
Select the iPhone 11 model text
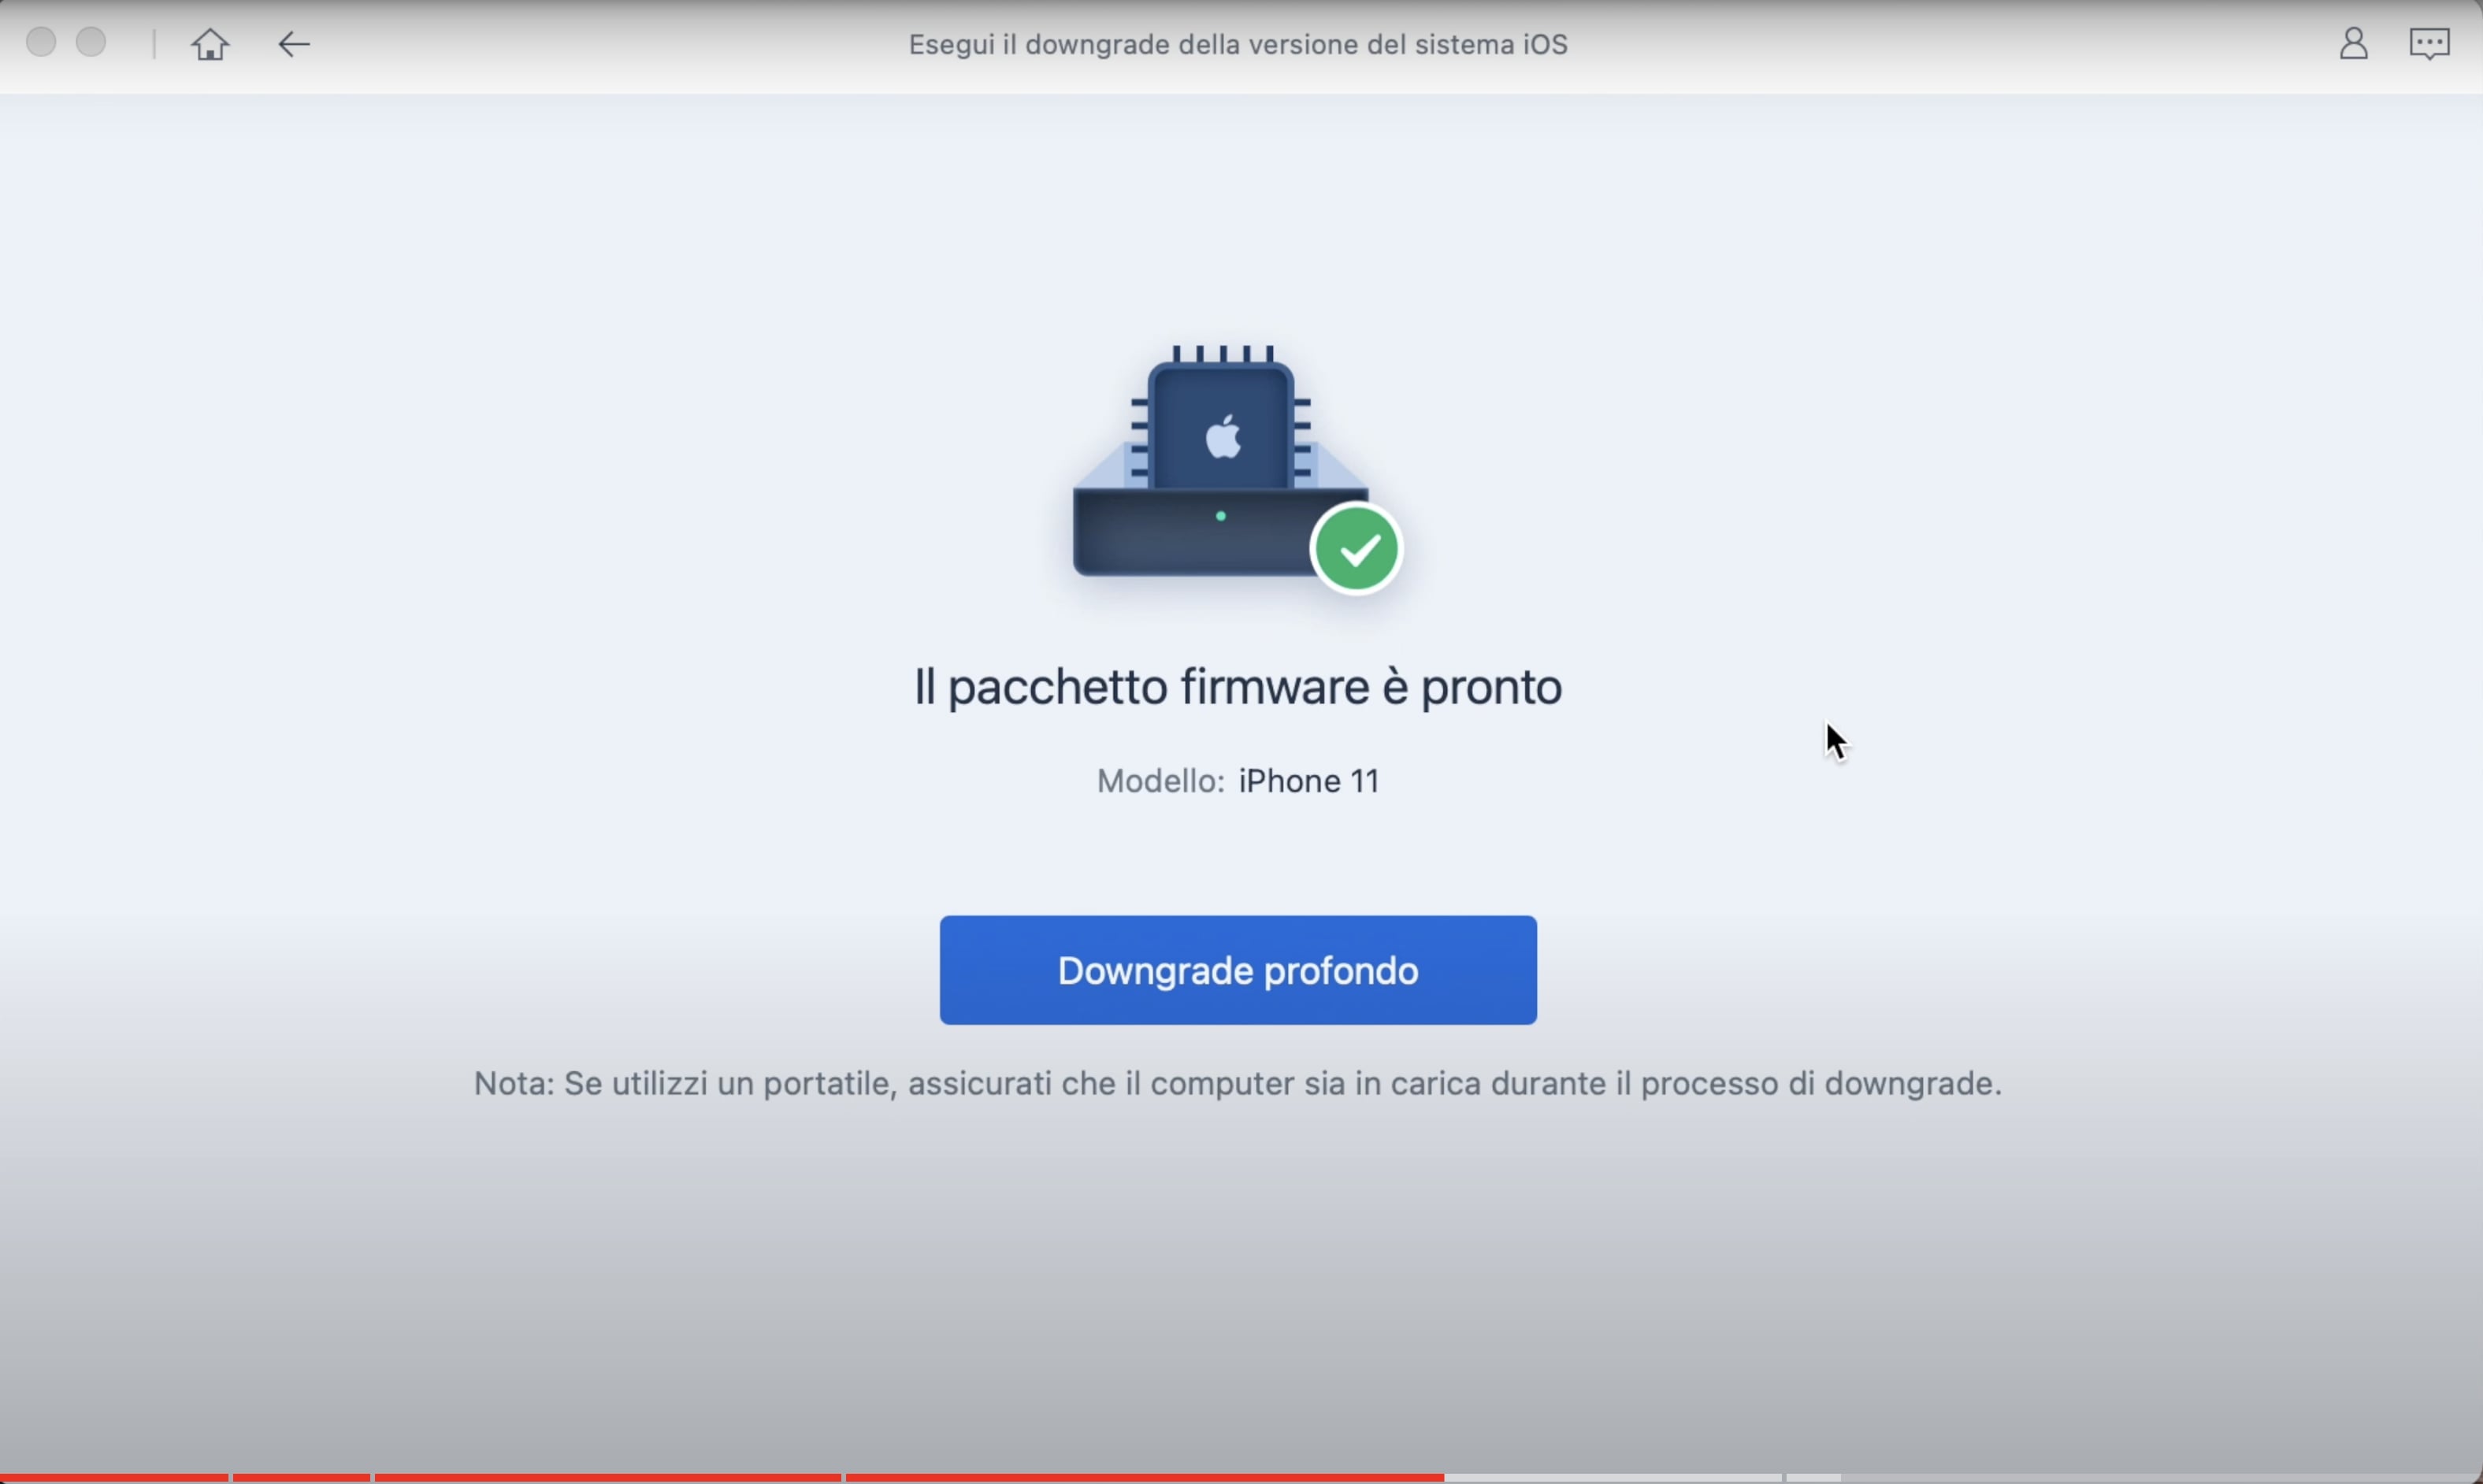1308,781
